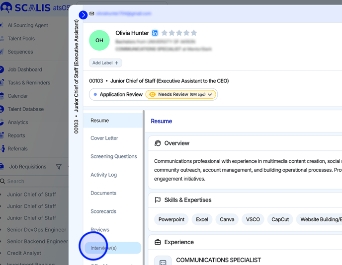
Task: Rate candidate with the third star
Action: (x=179, y=33)
